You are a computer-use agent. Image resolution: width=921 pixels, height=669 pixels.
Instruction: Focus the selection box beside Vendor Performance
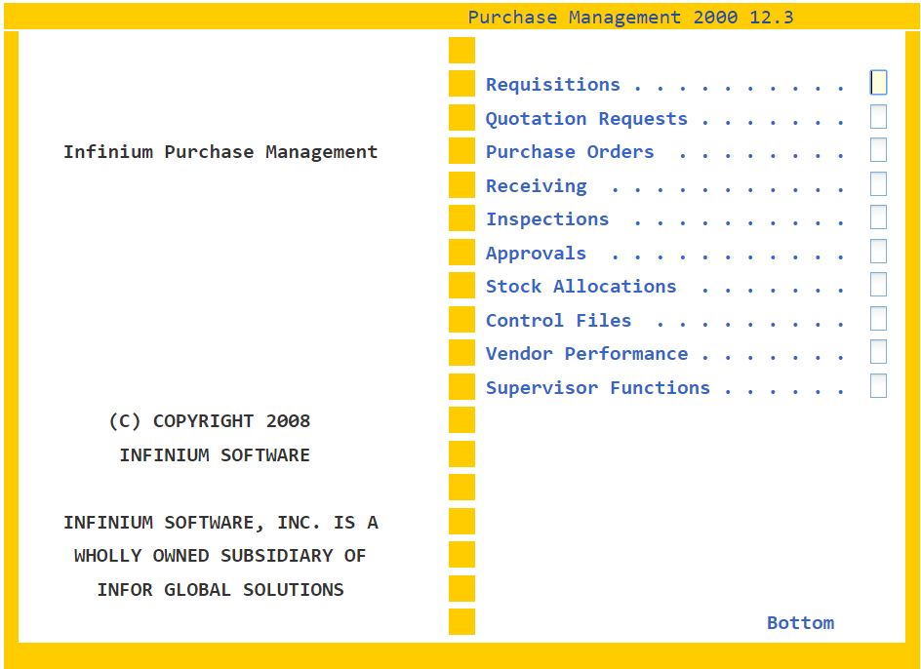point(878,352)
